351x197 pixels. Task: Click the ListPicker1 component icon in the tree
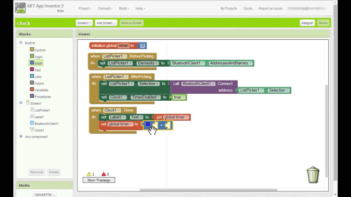coord(32,110)
